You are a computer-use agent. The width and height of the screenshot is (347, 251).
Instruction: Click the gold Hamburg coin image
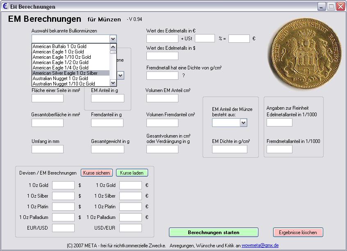[x=305, y=53]
